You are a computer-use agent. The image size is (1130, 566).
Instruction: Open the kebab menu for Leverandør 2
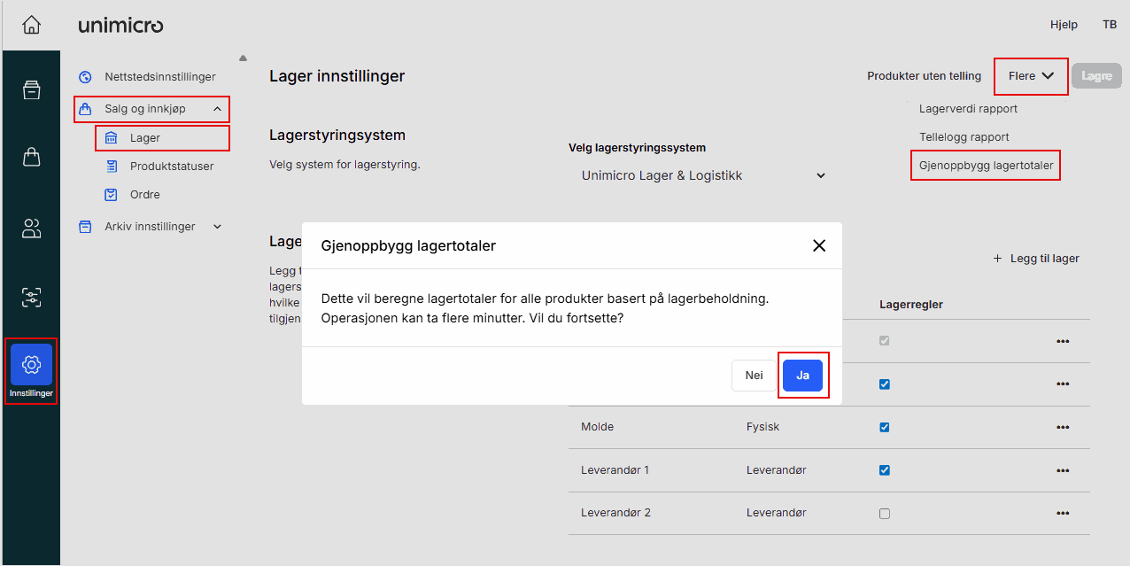coord(1062,512)
